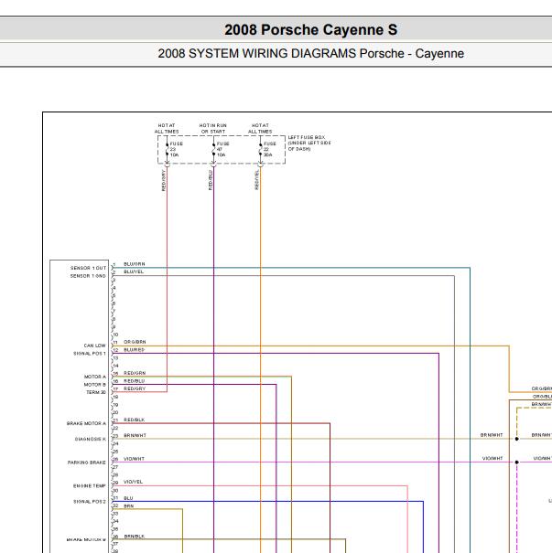
Task: Click the "BRN" wire label at pin 32
Action: tap(128, 505)
